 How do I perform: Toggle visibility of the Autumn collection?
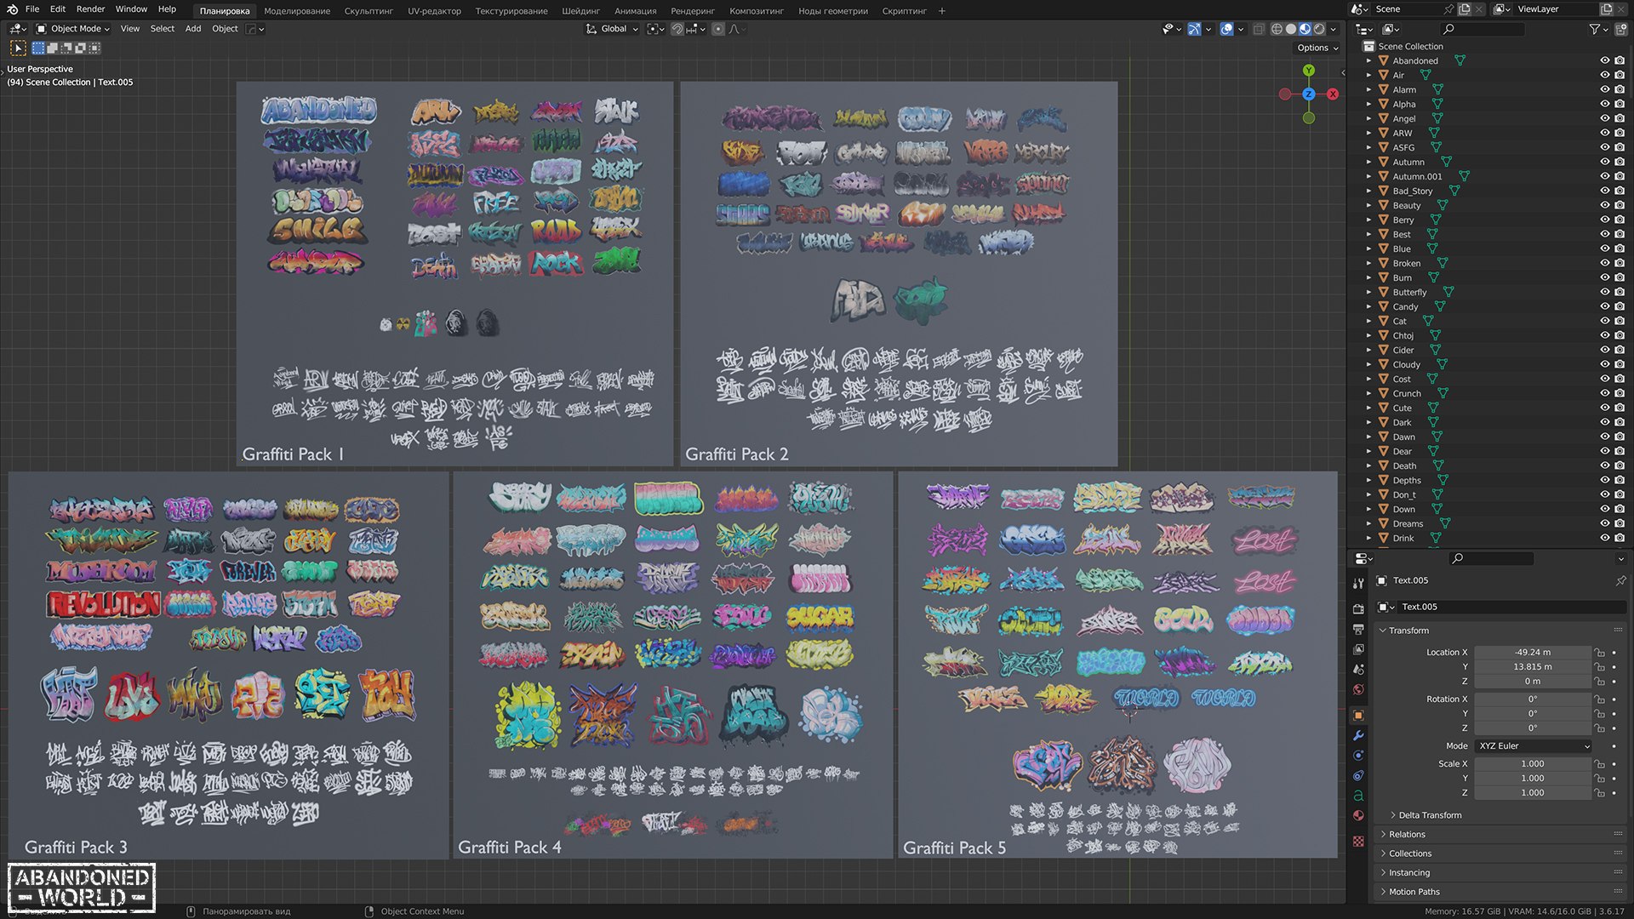pos(1605,163)
